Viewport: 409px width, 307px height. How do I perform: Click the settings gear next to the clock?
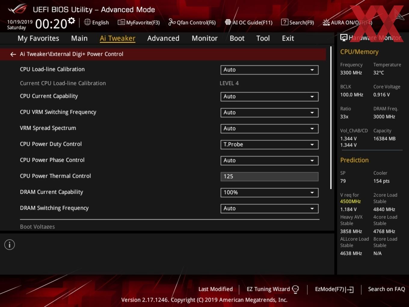(72, 21)
